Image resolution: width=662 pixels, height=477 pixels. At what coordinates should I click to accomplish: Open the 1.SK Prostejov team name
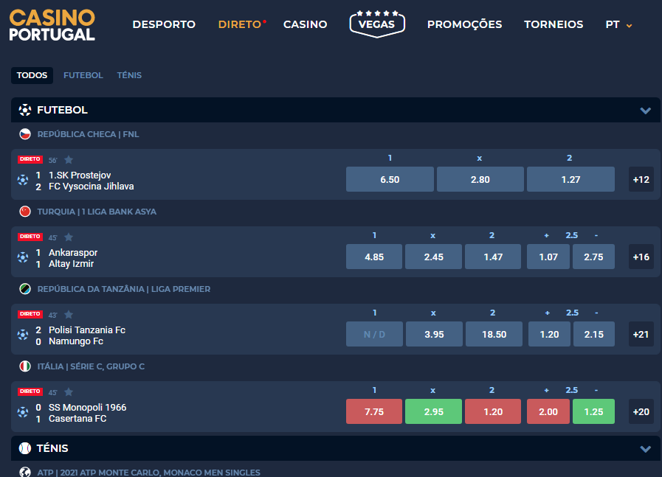80,175
